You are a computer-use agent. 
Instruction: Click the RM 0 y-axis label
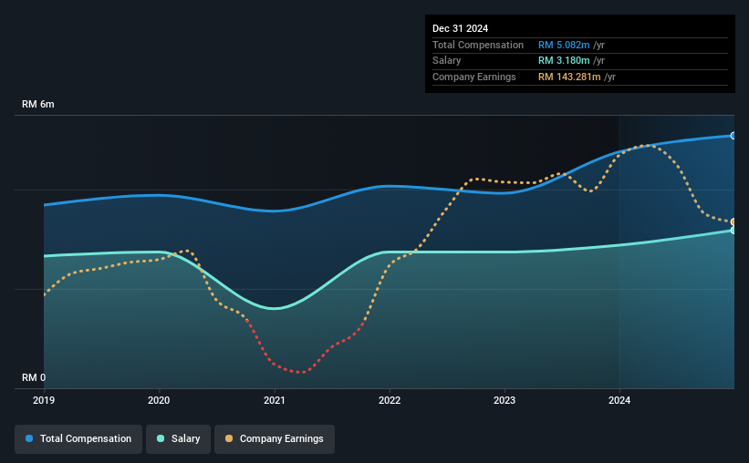tap(34, 378)
